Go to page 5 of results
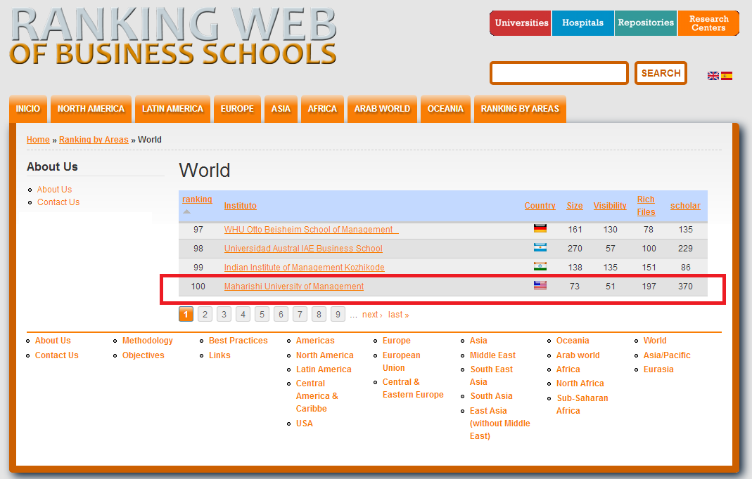The image size is (752, 479). coord(262,314)
